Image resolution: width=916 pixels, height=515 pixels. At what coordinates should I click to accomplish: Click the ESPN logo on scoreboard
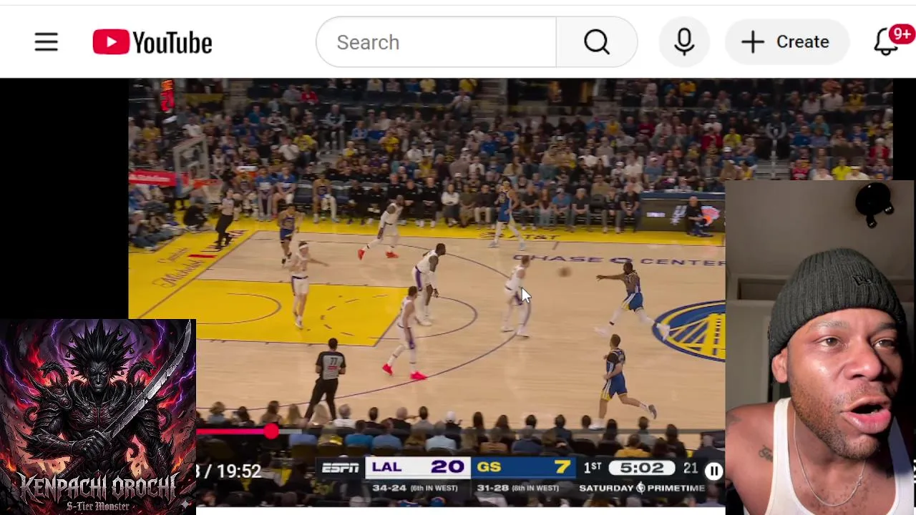(340, 468)
